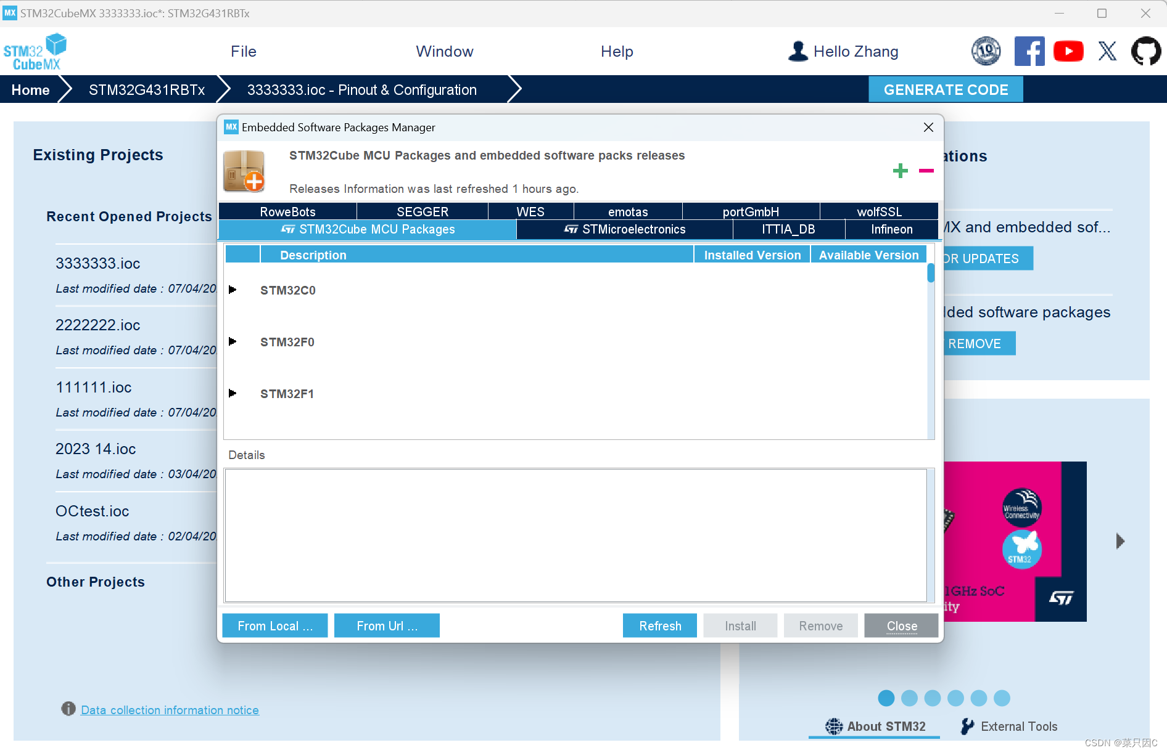This screenshot has height=753, width=1167.
Task: Select the STM32Cube MCU Packages tab
Action: [368, 229]
